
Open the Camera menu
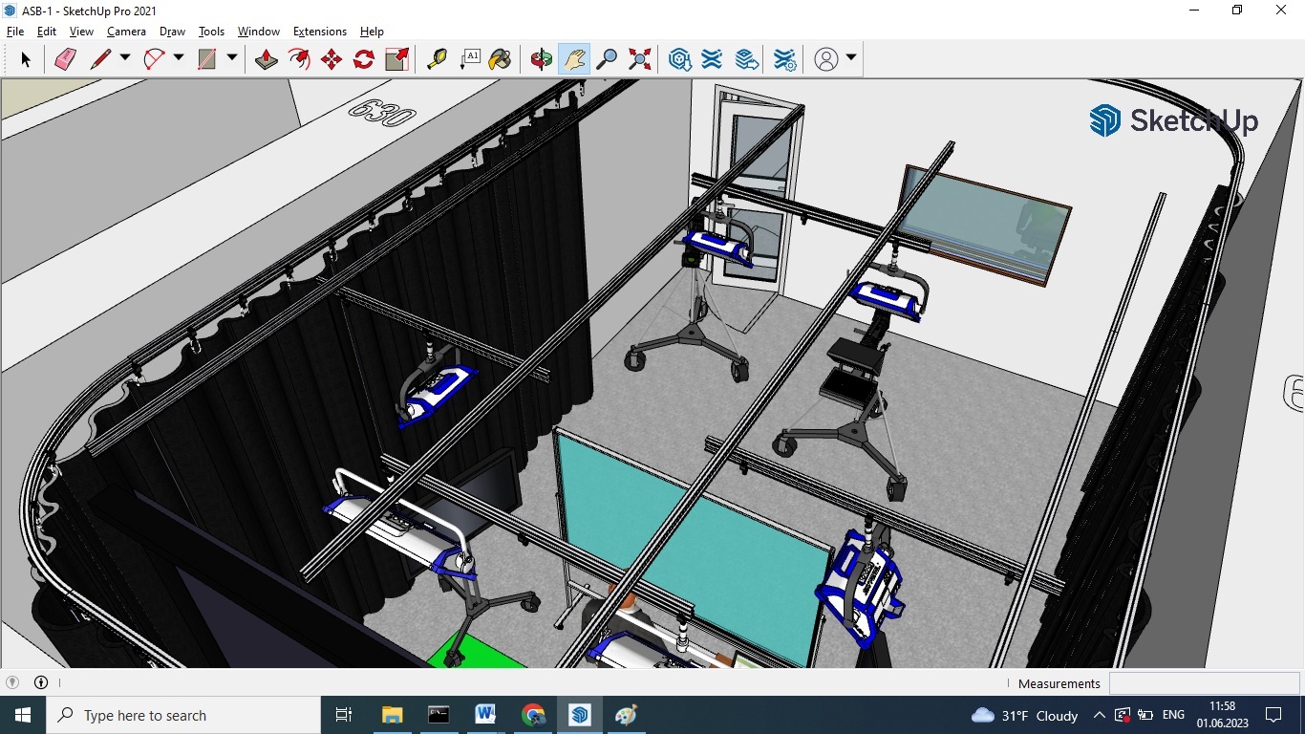pyautogui.click(x=126, y=32)
